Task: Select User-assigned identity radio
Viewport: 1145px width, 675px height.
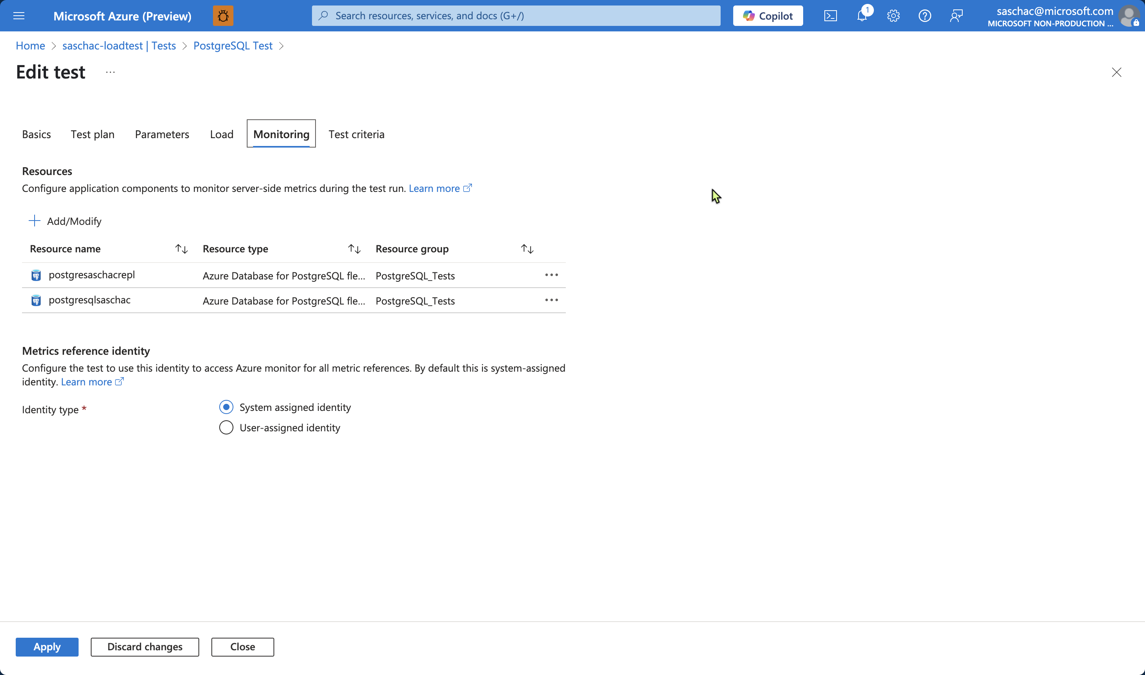Action: [x=226, y=427]
